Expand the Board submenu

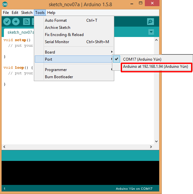pyautogui.click(x=74, y=52)
